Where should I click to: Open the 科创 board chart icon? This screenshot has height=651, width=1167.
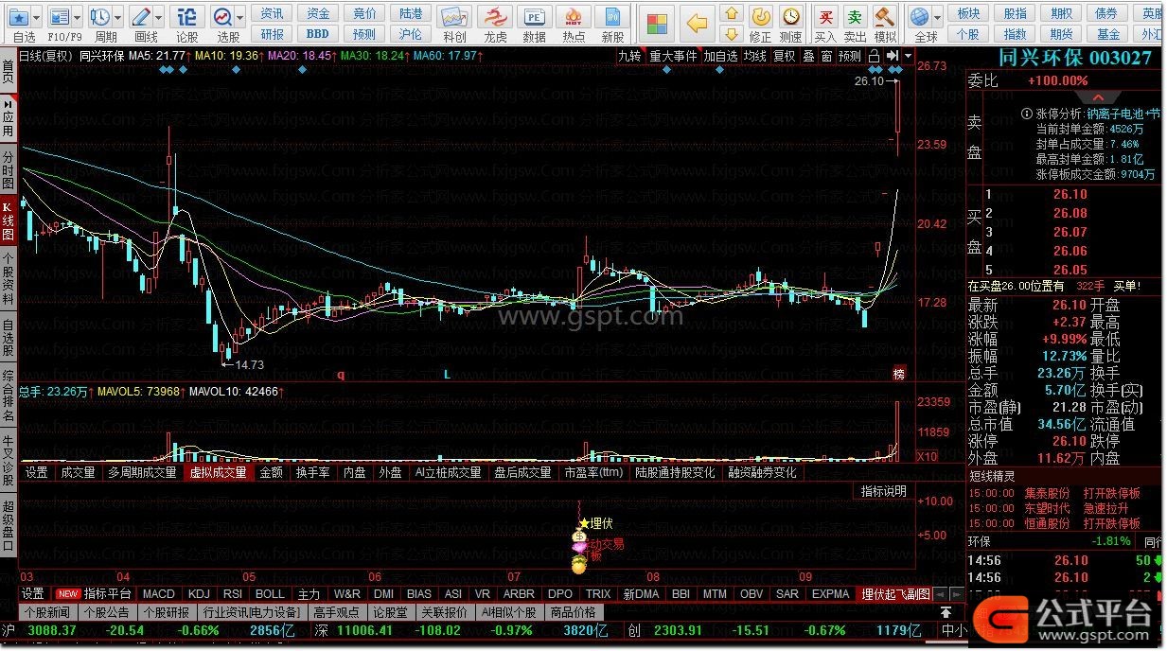(454, 17)
